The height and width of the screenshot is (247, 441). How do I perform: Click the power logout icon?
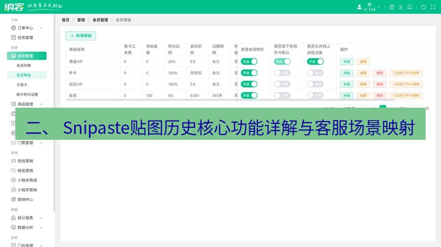click(x=424, y=7)
